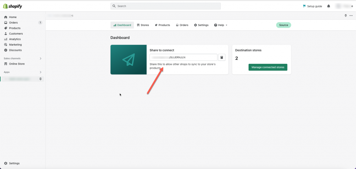Open the app's Settings tab

(201, 25)
